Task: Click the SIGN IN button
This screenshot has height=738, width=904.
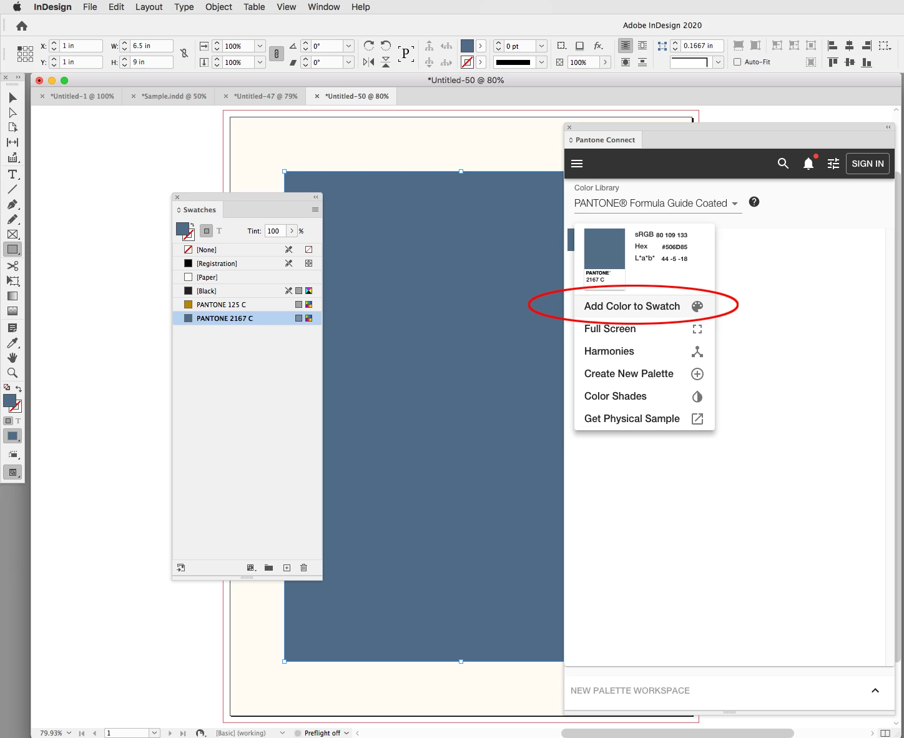Action: click(868, 164)
